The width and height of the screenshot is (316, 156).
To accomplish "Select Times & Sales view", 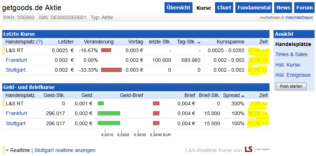I will (x=291, y=54).
